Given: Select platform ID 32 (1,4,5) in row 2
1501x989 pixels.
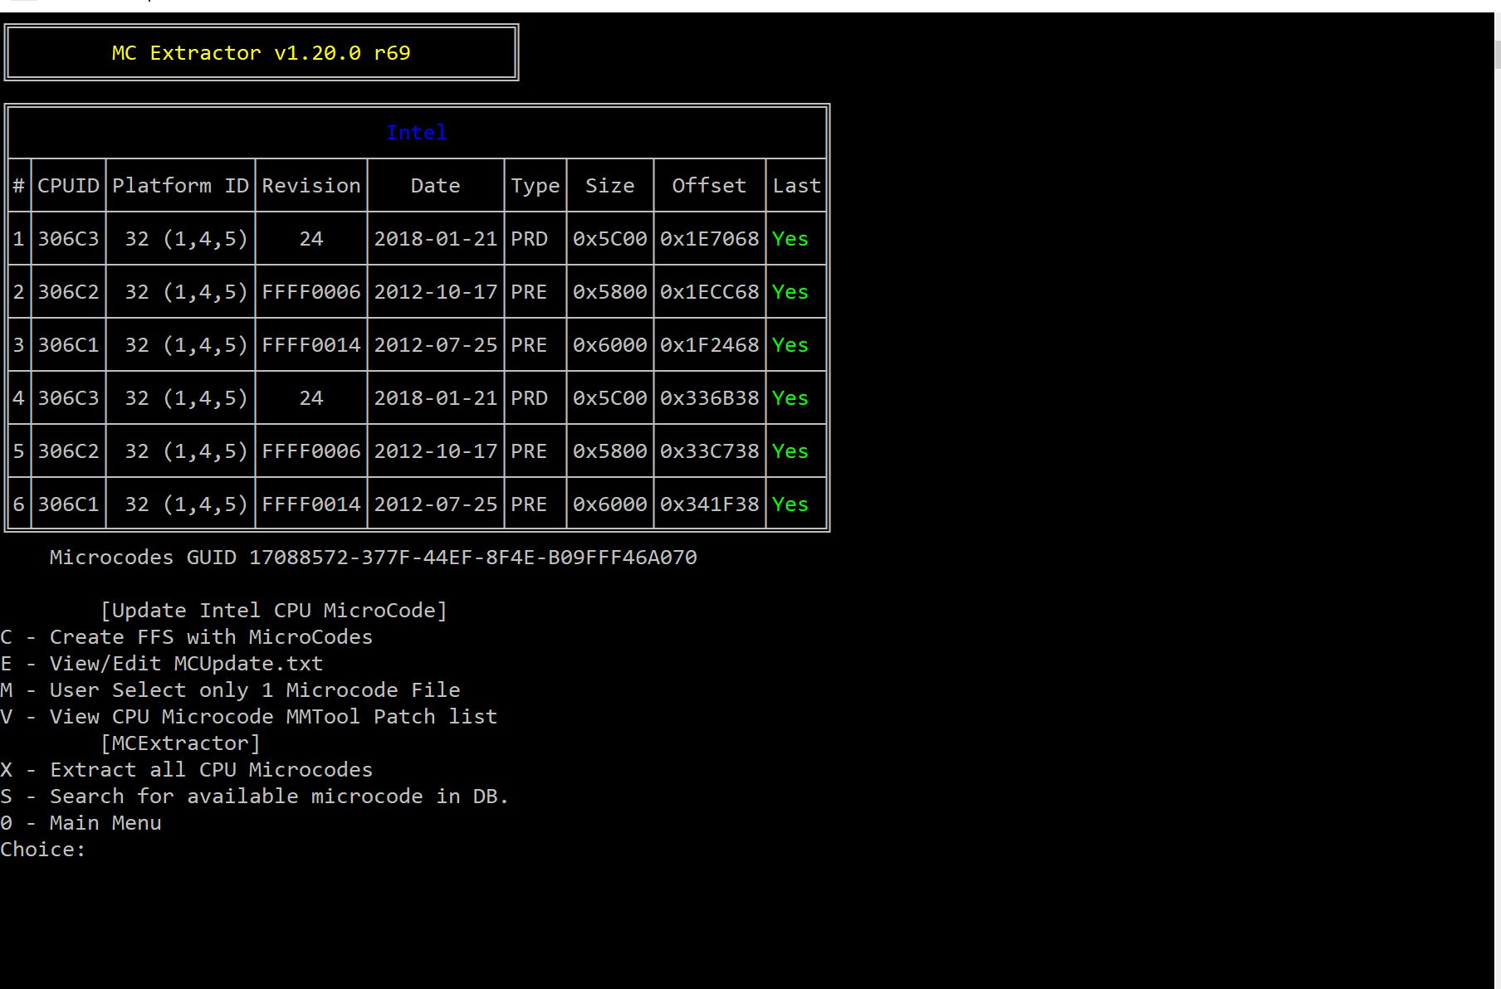Looking at the screenshot, I should click(187, 292).
